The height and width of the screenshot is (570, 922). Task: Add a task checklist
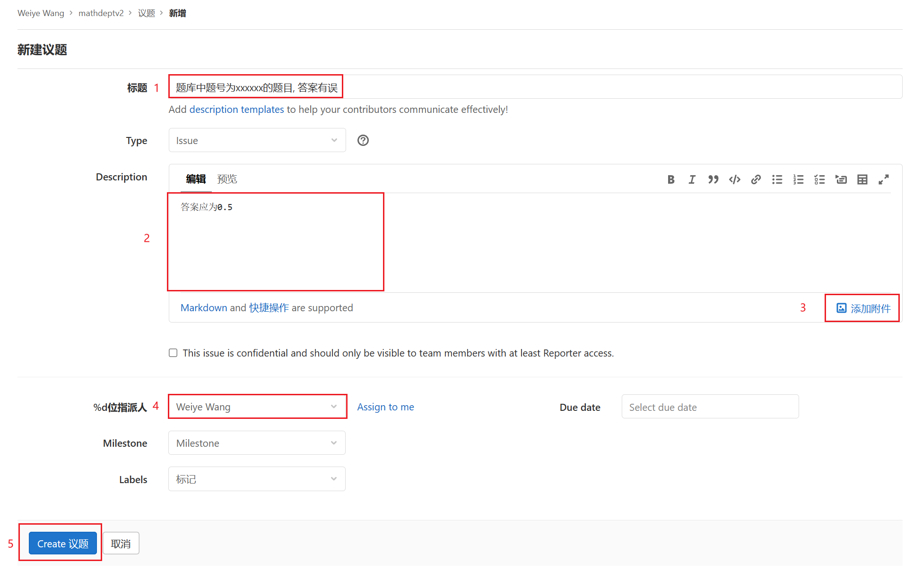pyautogui.click(x=819, y=179)
